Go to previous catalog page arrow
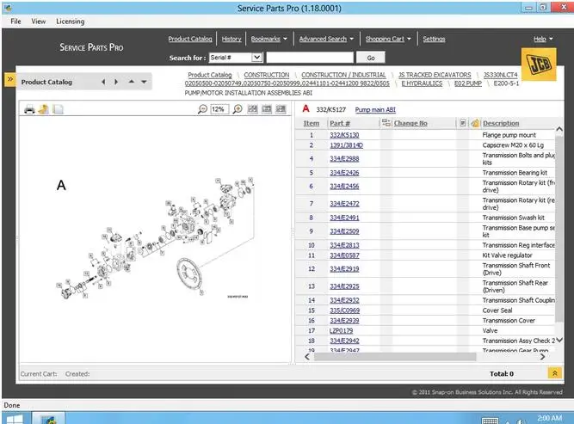 [x=103, y=82]
